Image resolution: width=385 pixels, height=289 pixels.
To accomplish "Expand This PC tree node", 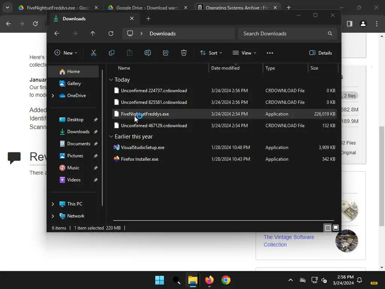I will [53, 204].
